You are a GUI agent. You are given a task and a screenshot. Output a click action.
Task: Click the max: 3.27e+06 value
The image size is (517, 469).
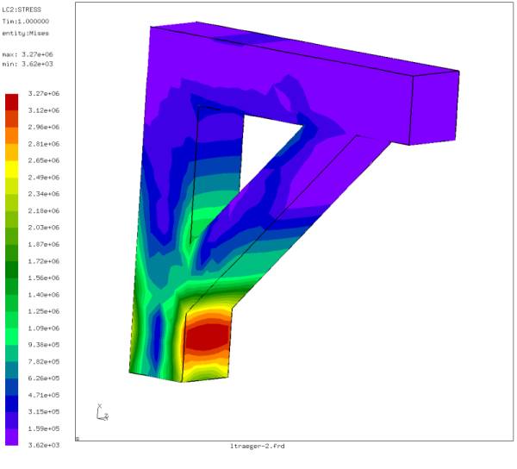29,53
